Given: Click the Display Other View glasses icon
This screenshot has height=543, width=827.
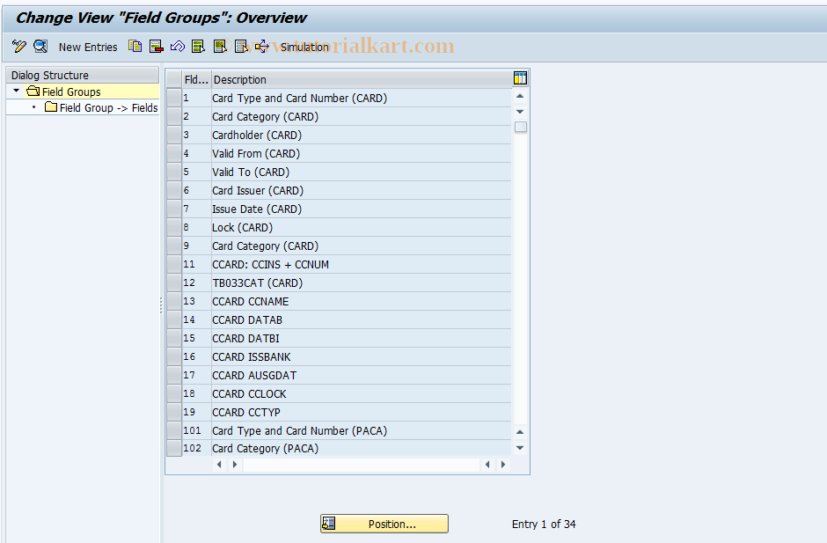Looking at the screenshot, I should click(x=40, y=47).
